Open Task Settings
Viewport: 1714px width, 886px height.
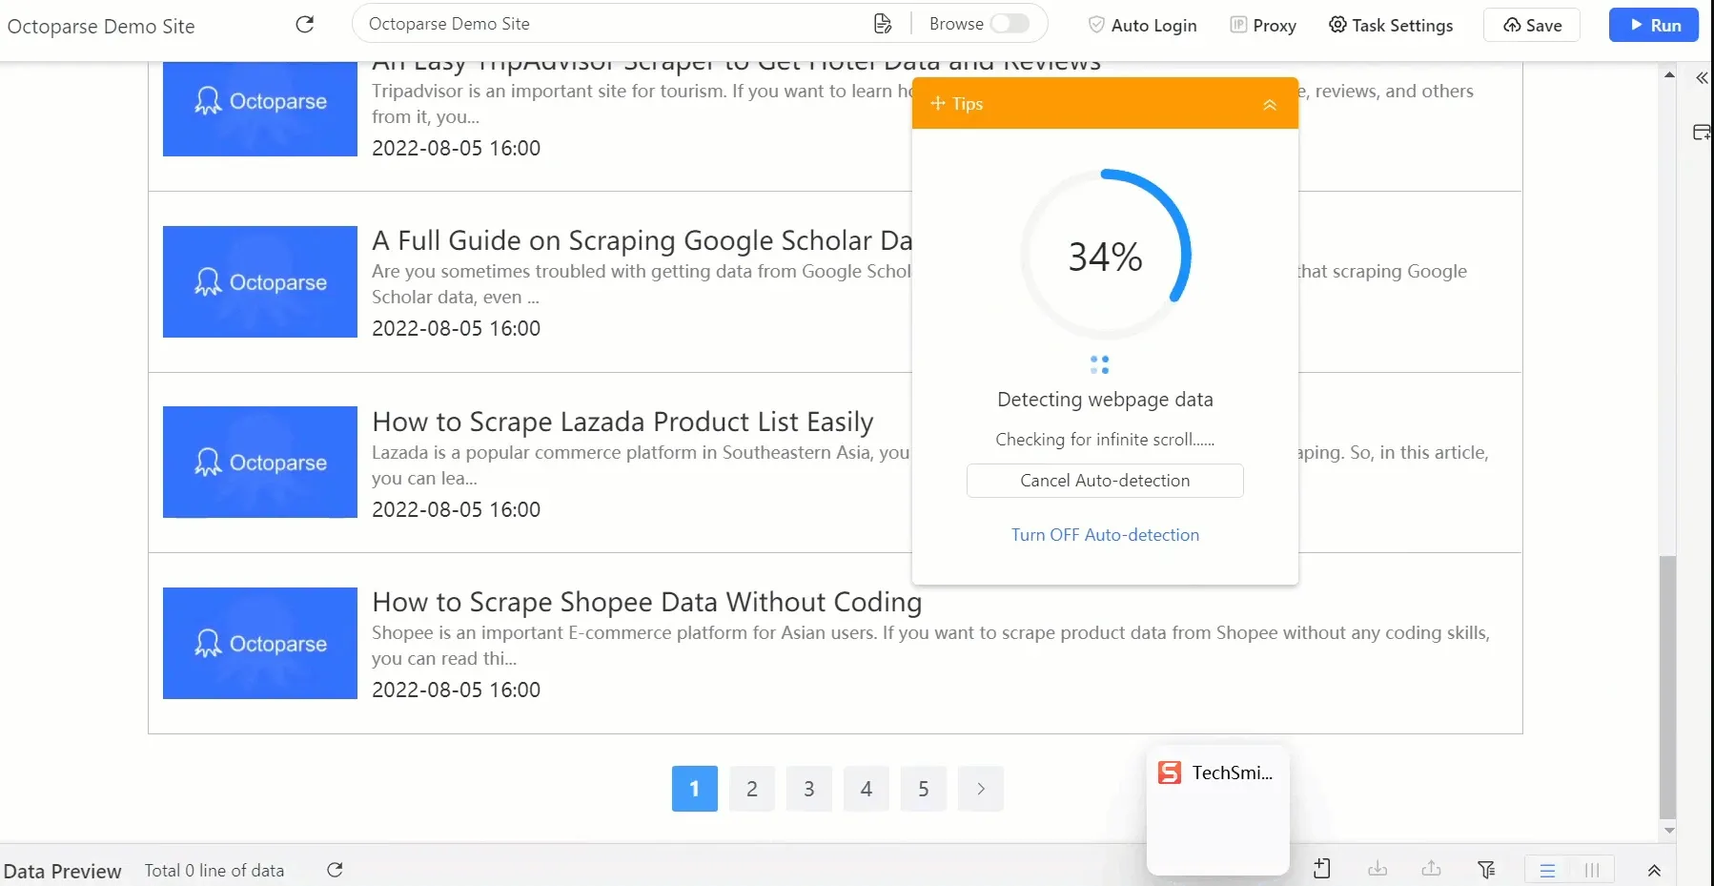tap(1391, 26)
